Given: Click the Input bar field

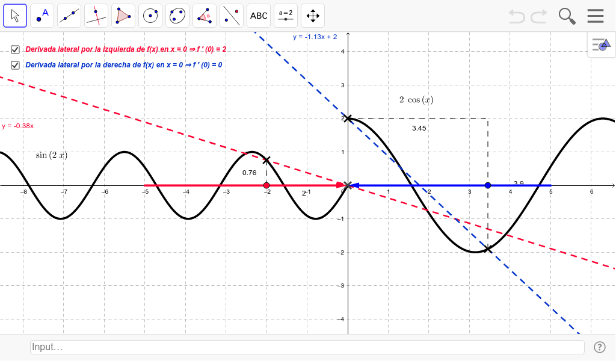Looking at the screenshot, I should tap(307, 347).
